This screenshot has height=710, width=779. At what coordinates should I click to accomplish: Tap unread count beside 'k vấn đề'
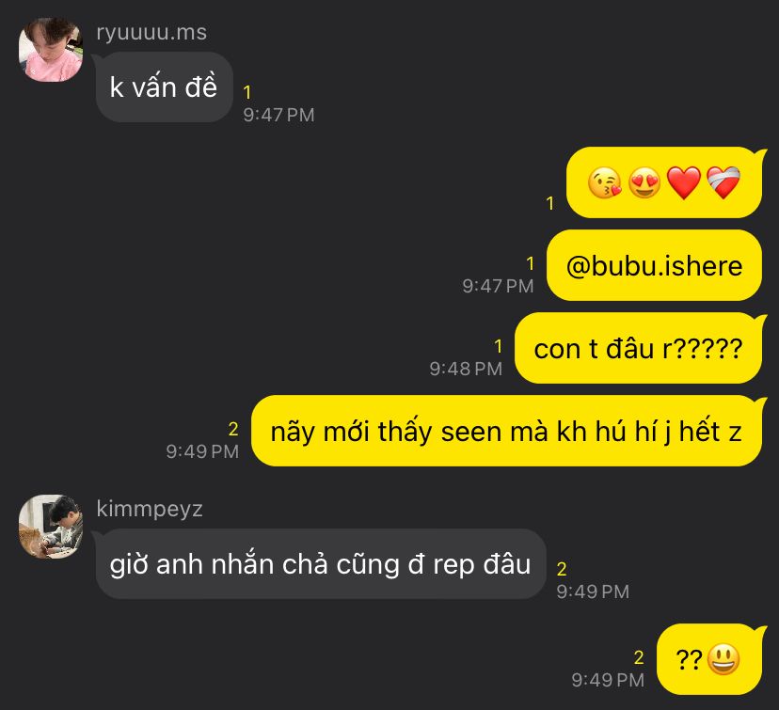[x=246, y=92]
